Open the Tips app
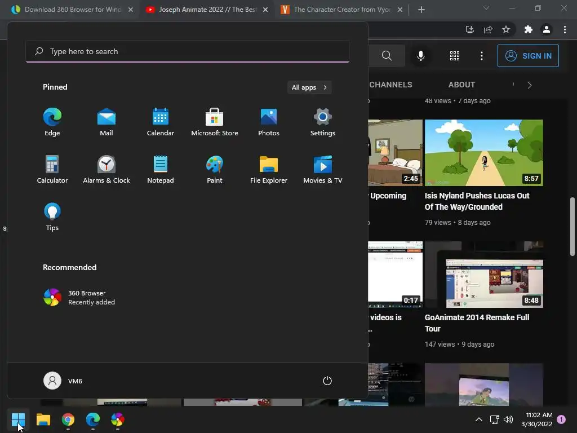The height and width of the screenshot is (433, 577). pyautogui.click(x=52, y=216)
